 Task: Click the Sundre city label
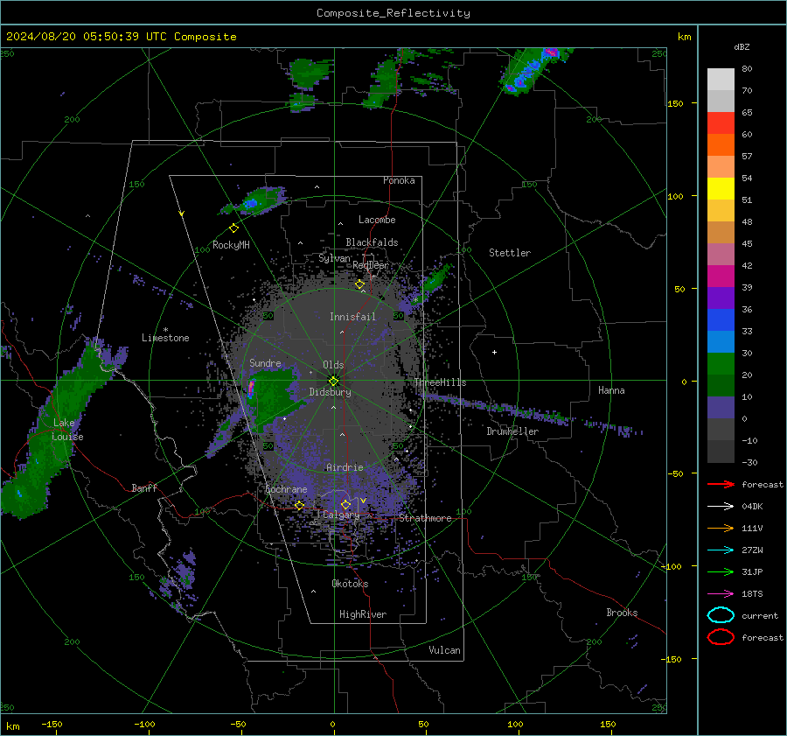(x=265, y=363)
